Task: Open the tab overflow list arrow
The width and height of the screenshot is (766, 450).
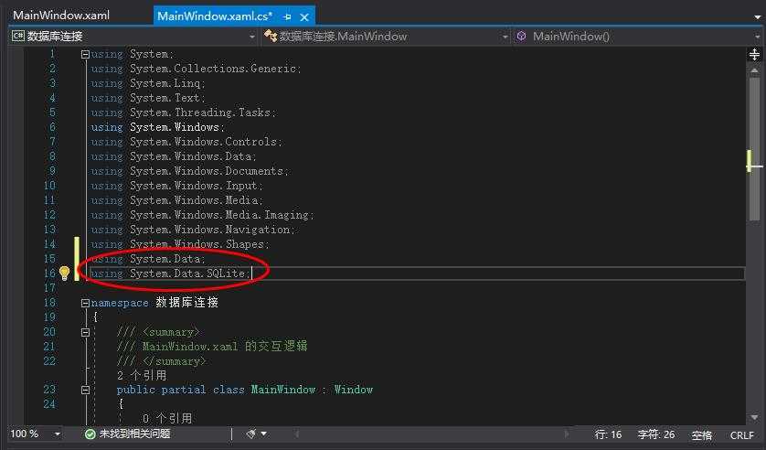Action: coord(757,17)
